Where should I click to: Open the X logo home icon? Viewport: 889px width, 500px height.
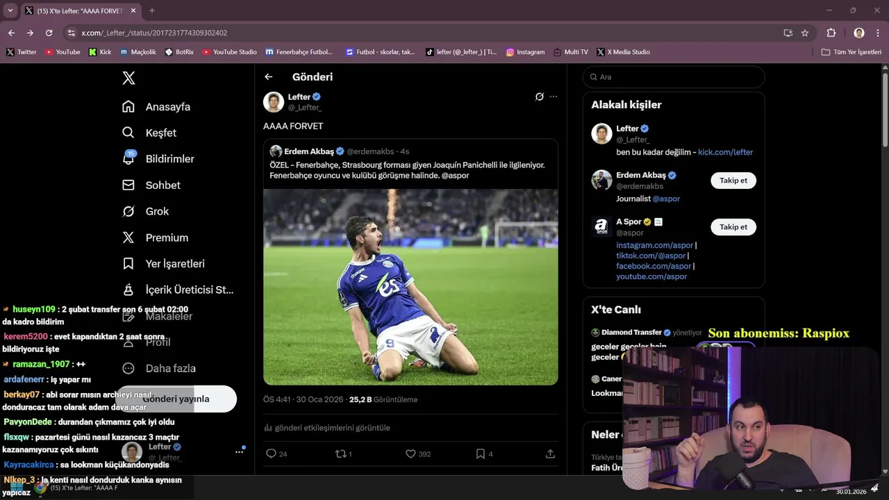click(128, 78)
